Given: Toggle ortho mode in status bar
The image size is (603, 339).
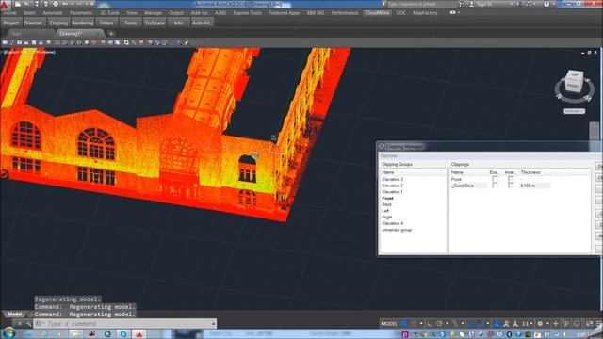Looking at the screenshot, I should click(x=430, y=324).
